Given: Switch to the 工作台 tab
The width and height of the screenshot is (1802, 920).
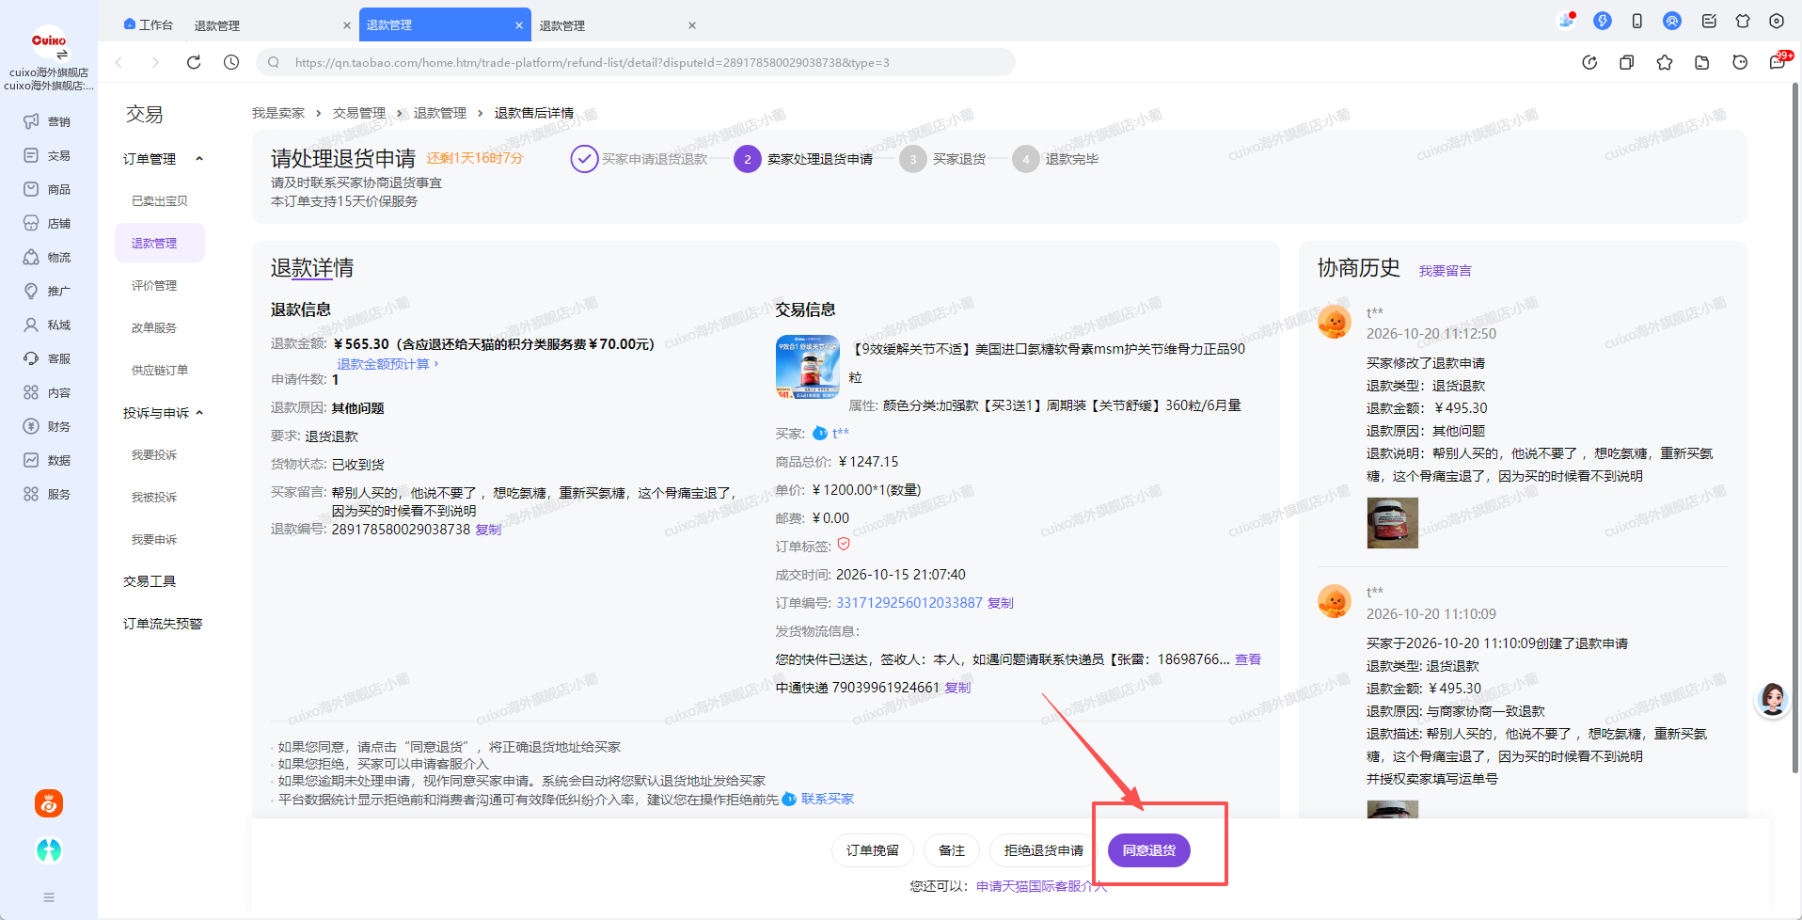Looking at the screenshot, I should (149, 25).
